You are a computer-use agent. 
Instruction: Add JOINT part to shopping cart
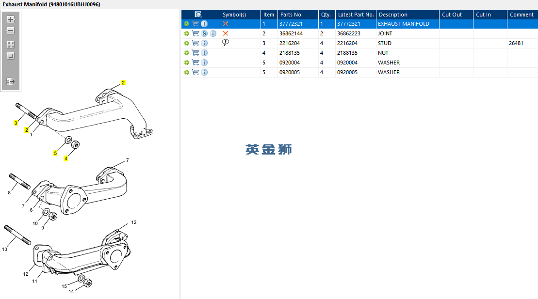196,33
